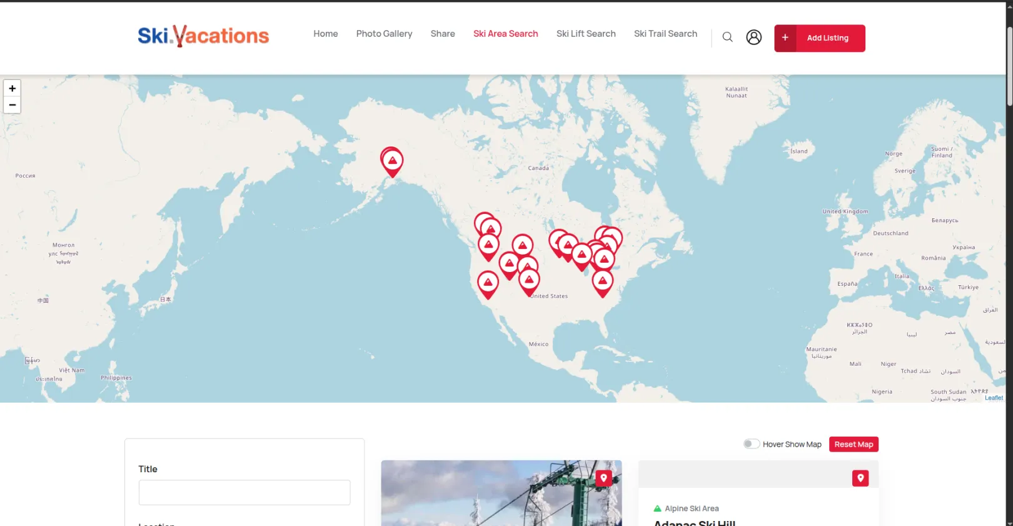Toggle the Hover Show Map switch

pyautogui.click(x=751, y=444)
